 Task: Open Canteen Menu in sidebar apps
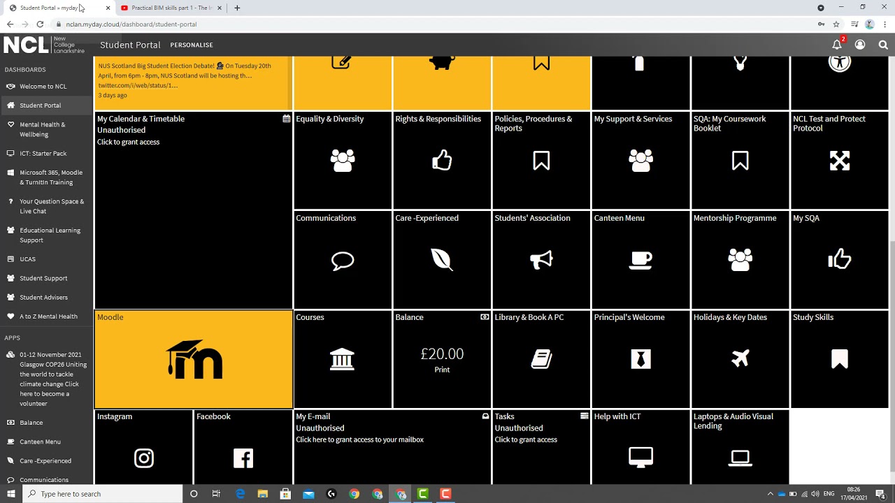pos(46,442)
